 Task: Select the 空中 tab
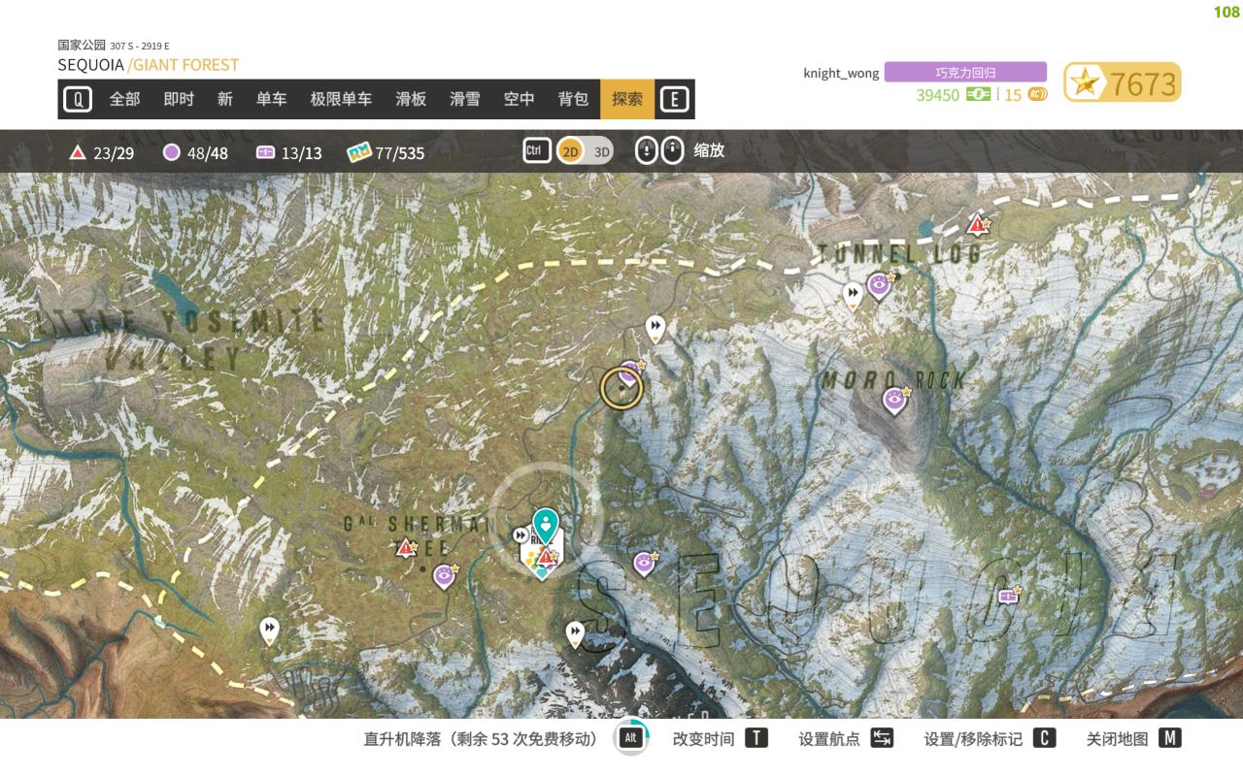pyautogui.click(x=520, y=99)
